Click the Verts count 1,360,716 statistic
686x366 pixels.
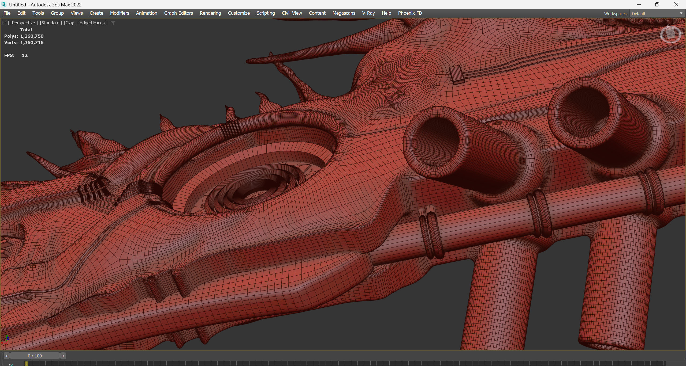(24, 43)
